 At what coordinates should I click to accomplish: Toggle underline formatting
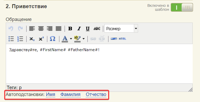(x=88, y=28)
